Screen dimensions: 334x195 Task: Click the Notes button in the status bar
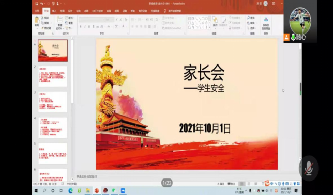[221, 184]
